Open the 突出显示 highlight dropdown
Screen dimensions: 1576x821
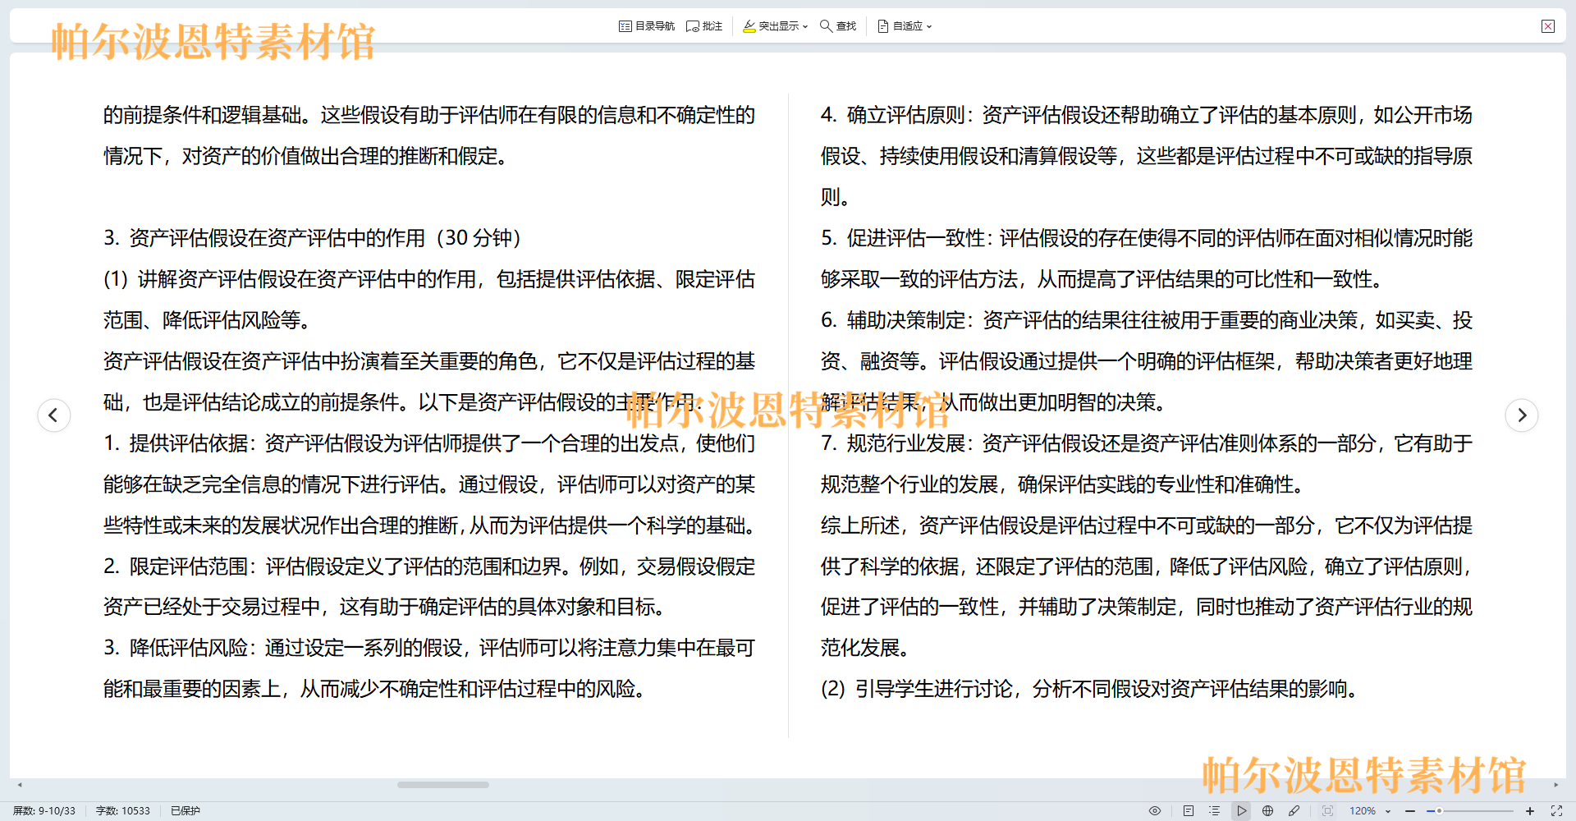coord(775,26)
